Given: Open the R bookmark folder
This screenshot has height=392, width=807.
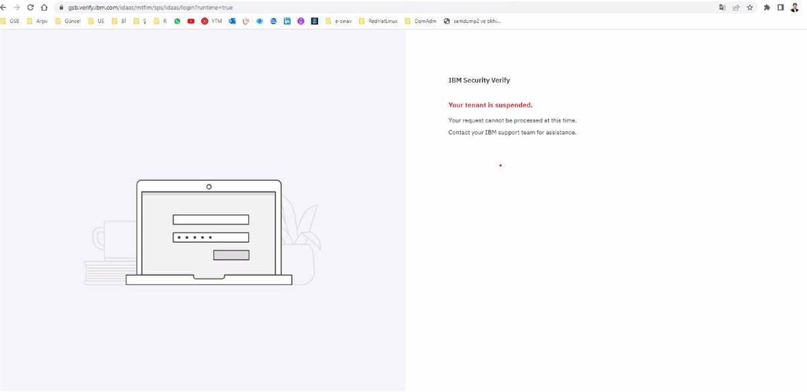Looking at the screenshot, I should coord(160,21).
